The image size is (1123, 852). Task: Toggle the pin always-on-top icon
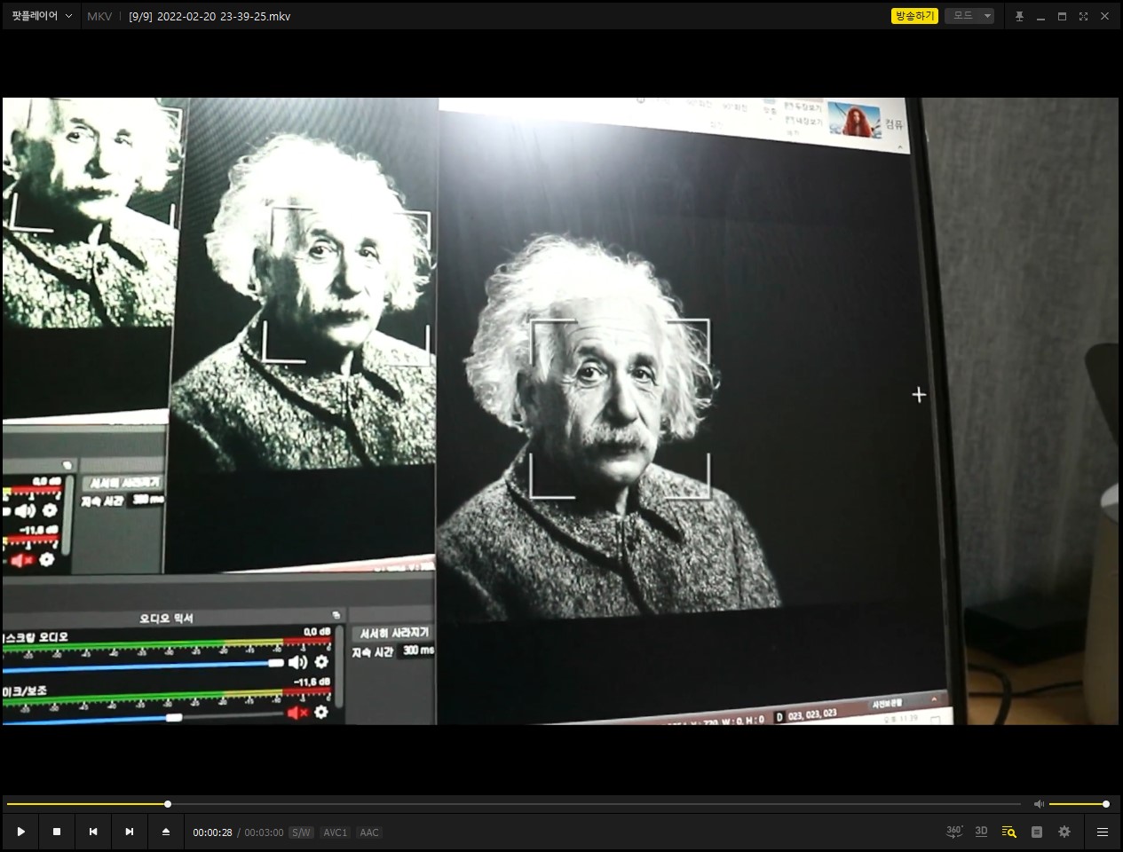click(x=1019, y=16)
